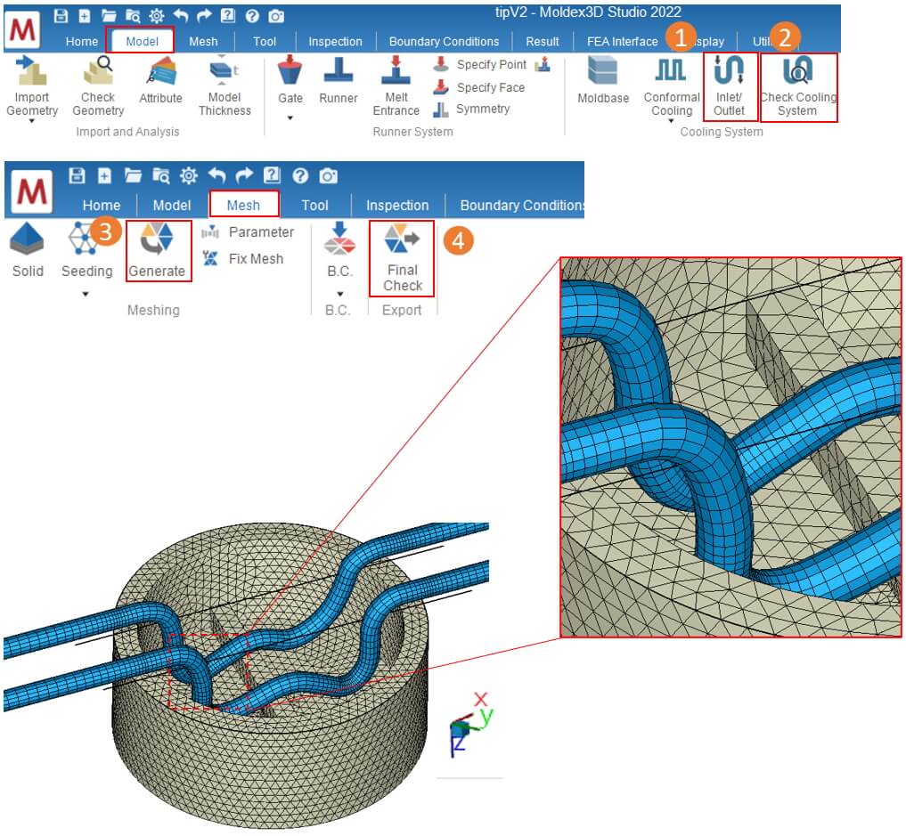Switch to the Result tab
The width and height of the screenshot is (906, 836).
pos(543,42)
